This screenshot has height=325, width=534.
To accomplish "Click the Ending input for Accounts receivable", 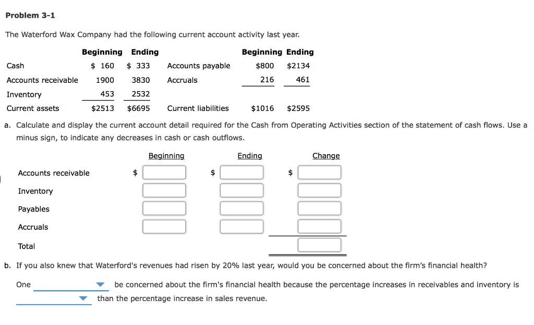I will coord(241,172).
